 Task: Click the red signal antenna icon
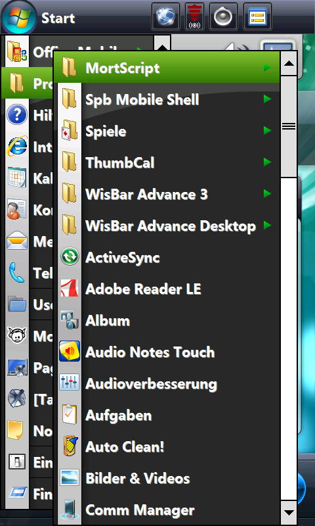tap(194, 16)
